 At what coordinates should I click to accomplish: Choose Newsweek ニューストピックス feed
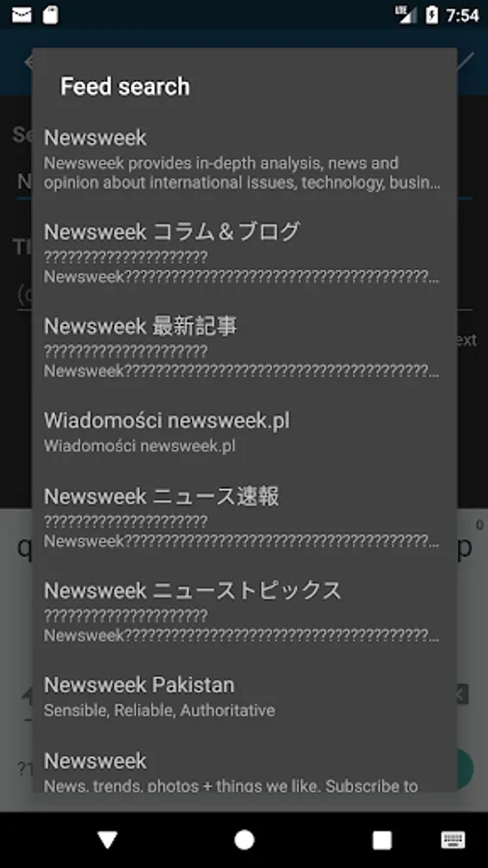[x=244, y=612]
